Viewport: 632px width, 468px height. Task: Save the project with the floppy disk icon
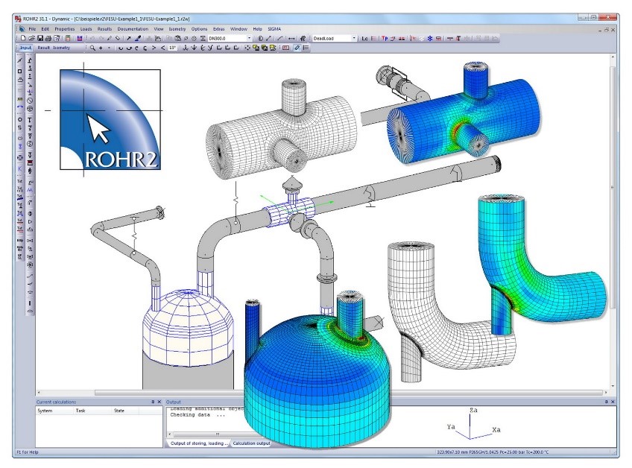point(40,38)
